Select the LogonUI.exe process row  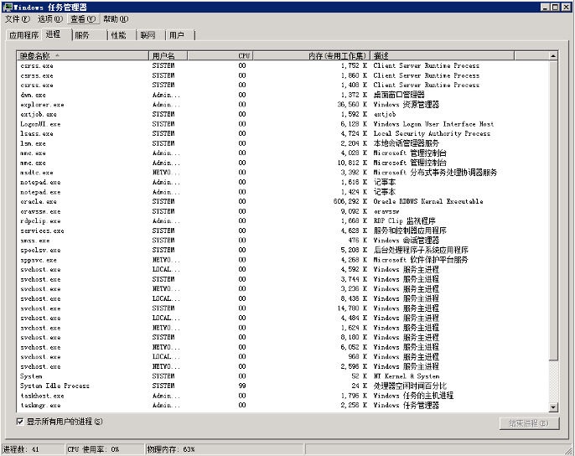(x=282, y=124)
